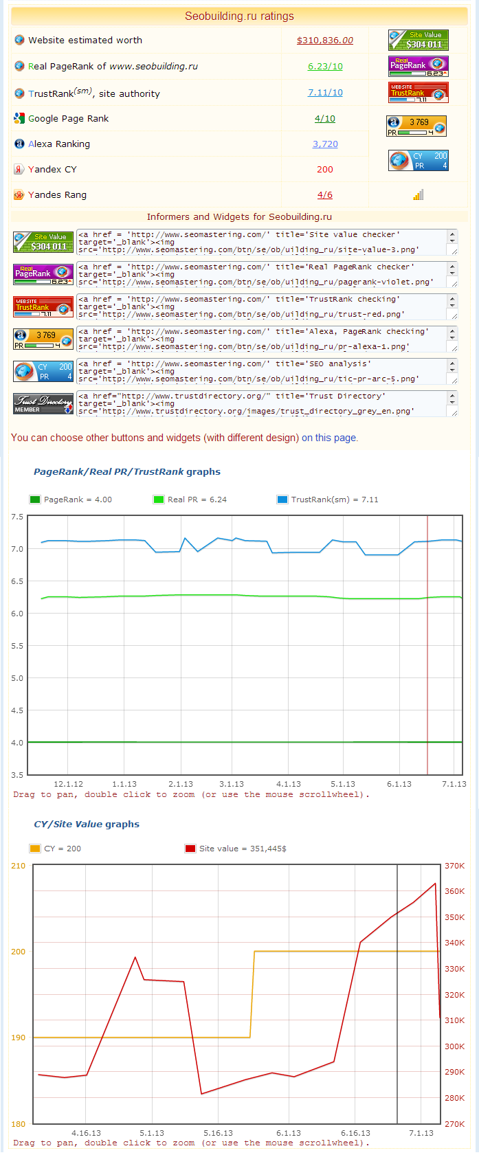Click the dark green PageRank legend swatch

pyautogui.click(x=35, y=500)
